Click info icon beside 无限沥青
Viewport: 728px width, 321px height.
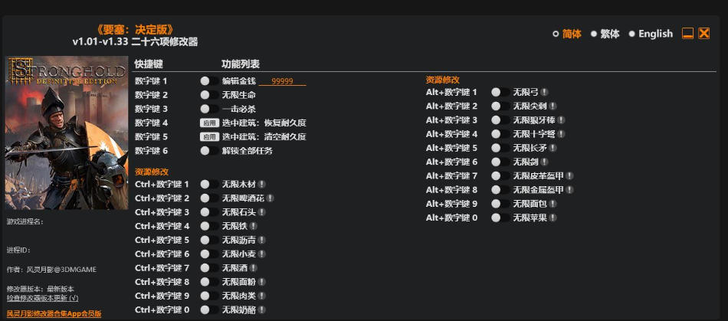click(x=262, y=240)
